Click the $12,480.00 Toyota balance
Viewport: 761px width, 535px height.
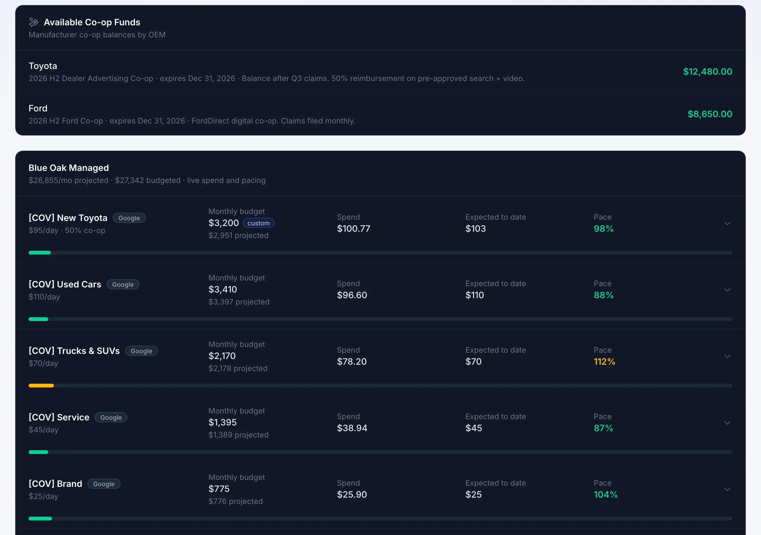pyautogui.click(x=708, y=72)
